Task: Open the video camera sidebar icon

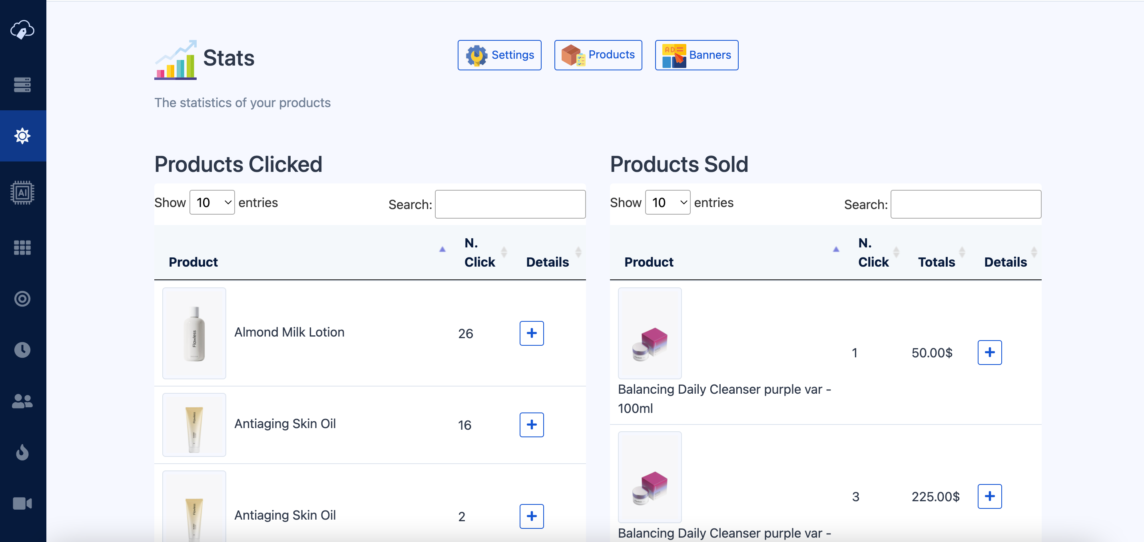Action: pyautogui.click(x=22, y=503)
